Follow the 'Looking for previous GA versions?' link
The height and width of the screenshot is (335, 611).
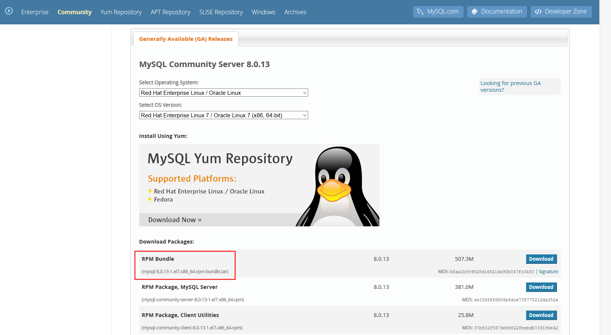pos(510,87)
